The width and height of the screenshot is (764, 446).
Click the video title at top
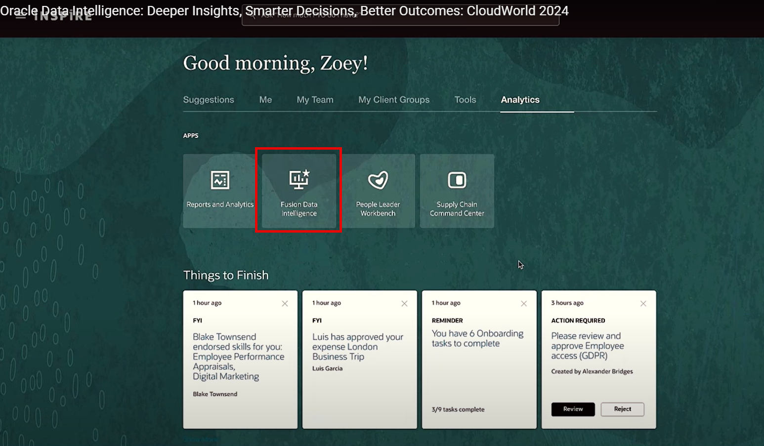[x=284, y=10]
